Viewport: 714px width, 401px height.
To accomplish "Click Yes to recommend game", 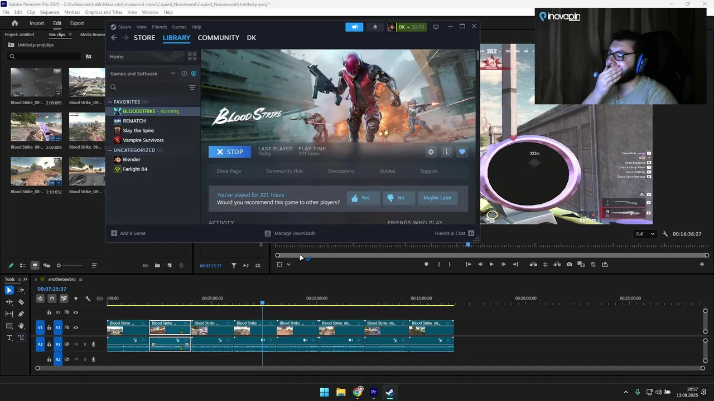I will tap(363, 198).
